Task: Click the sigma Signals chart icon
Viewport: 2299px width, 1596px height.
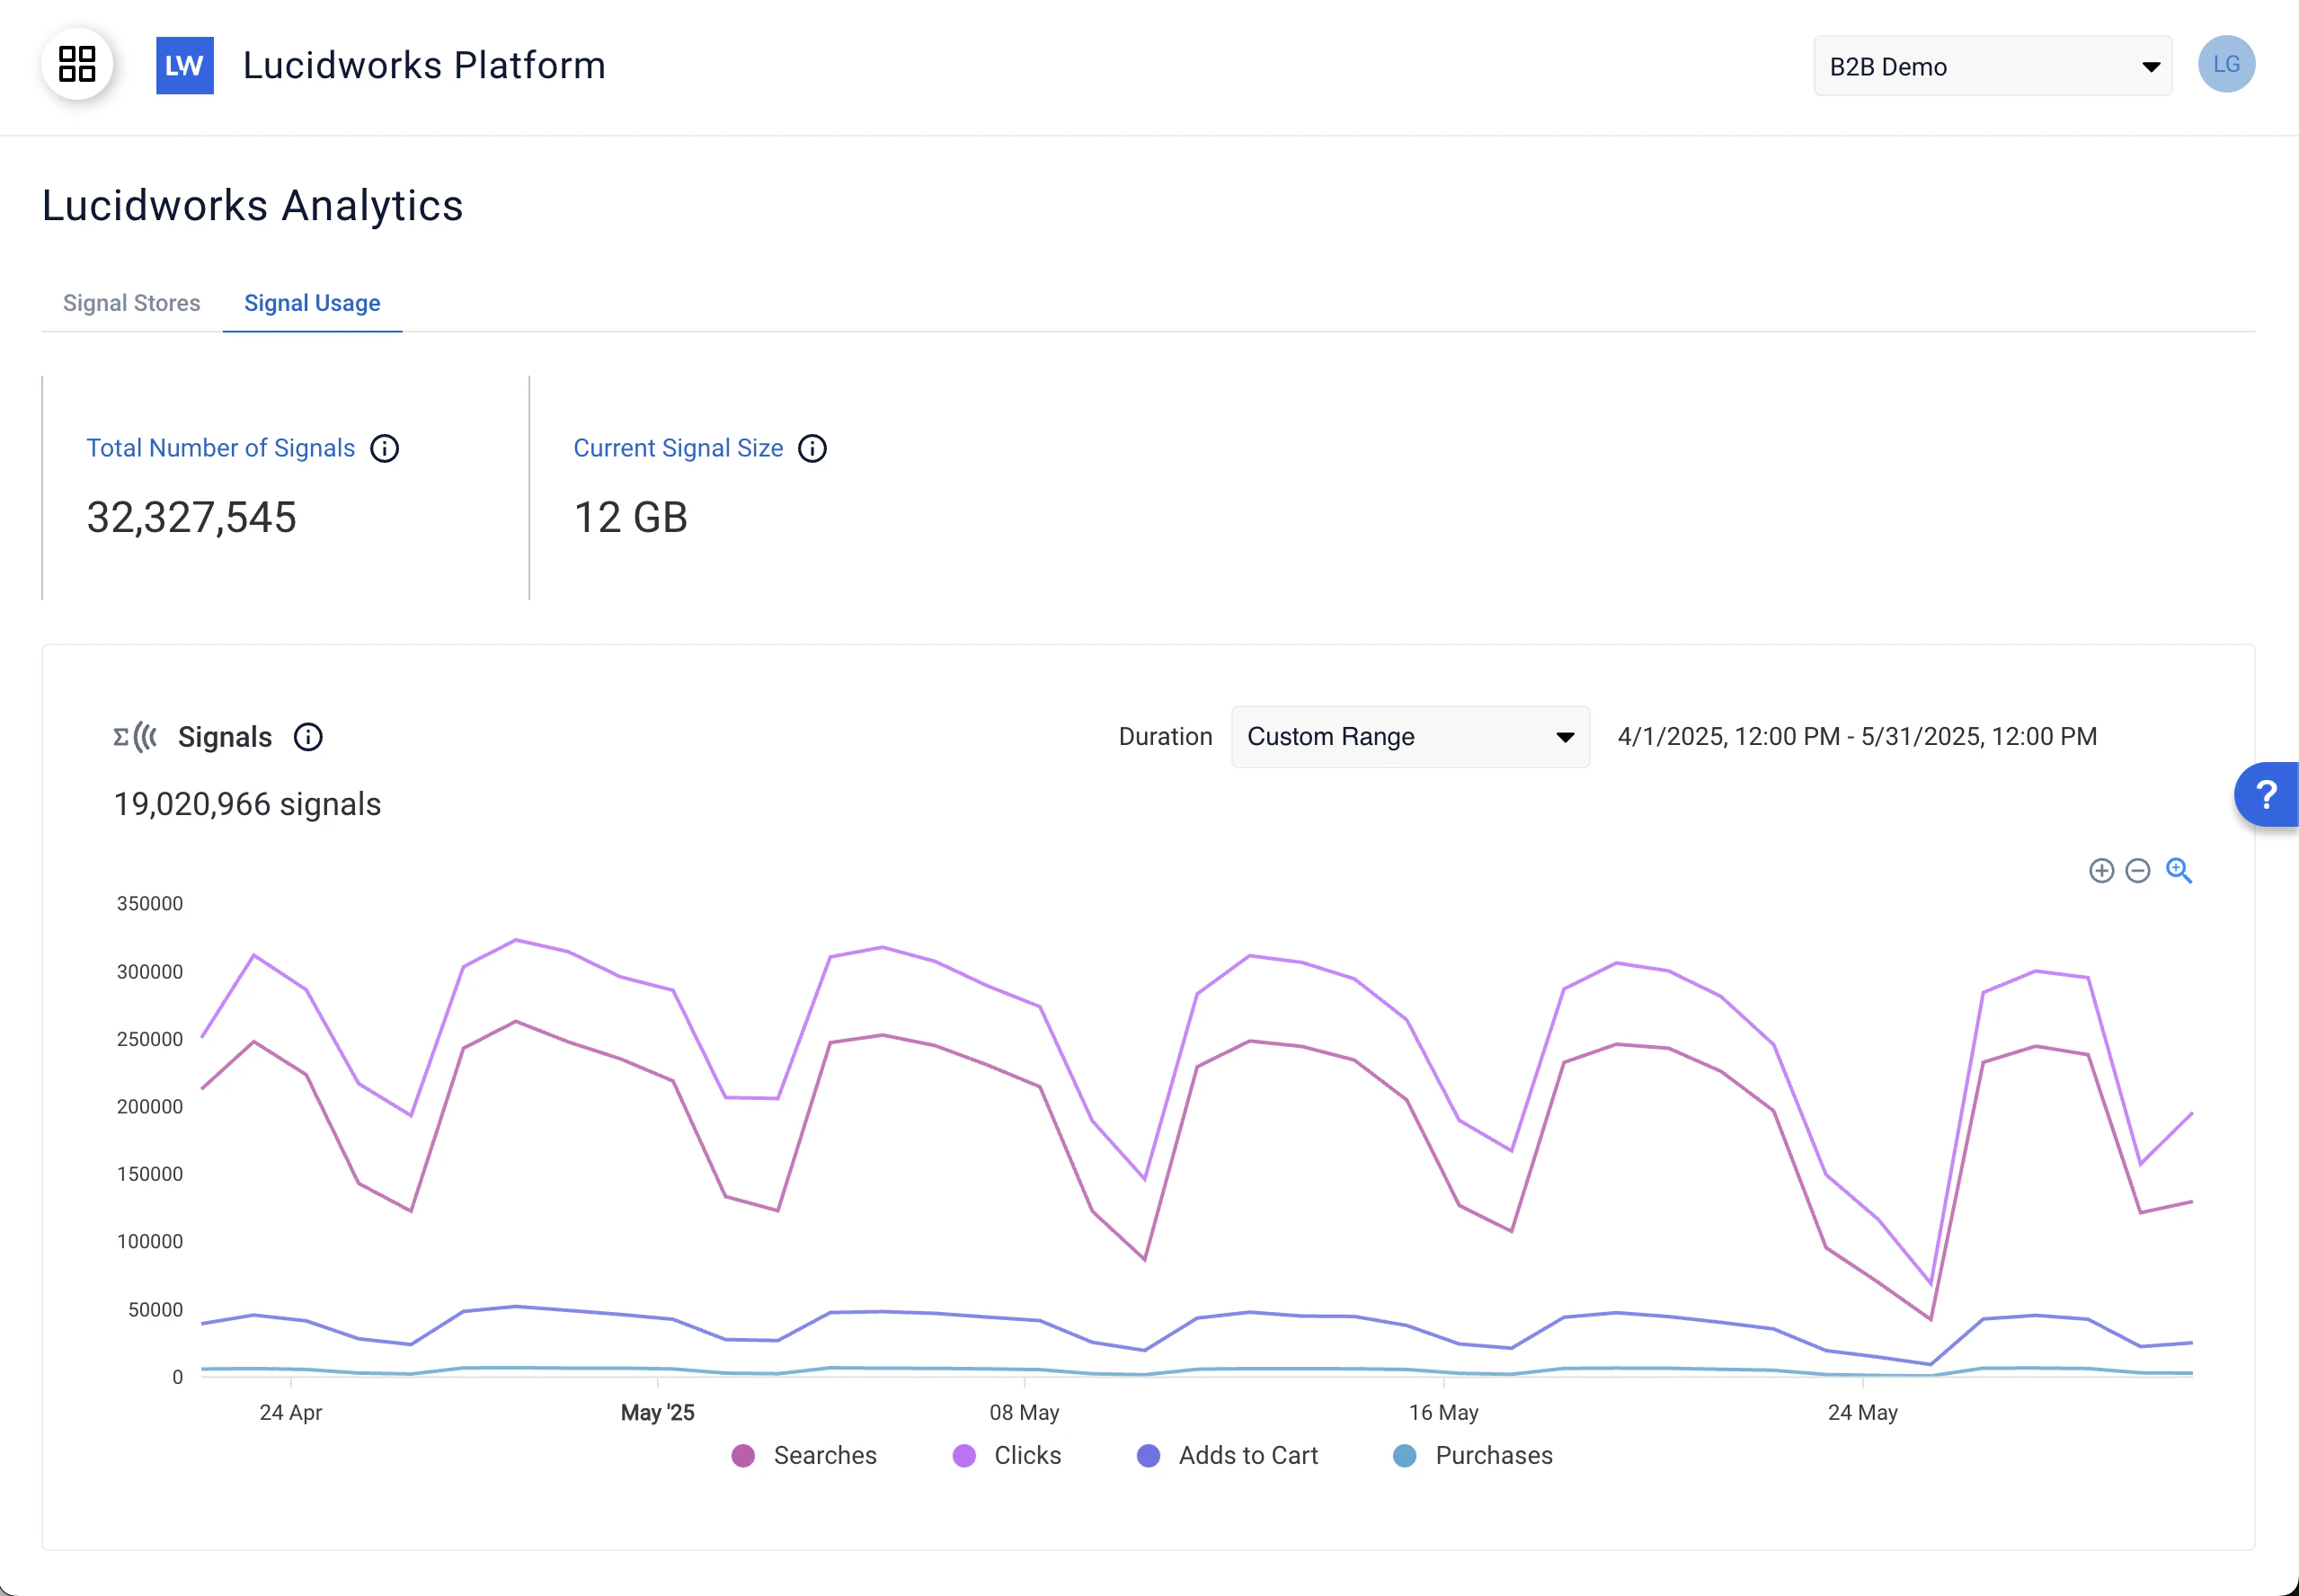Action: click(135, 738)
